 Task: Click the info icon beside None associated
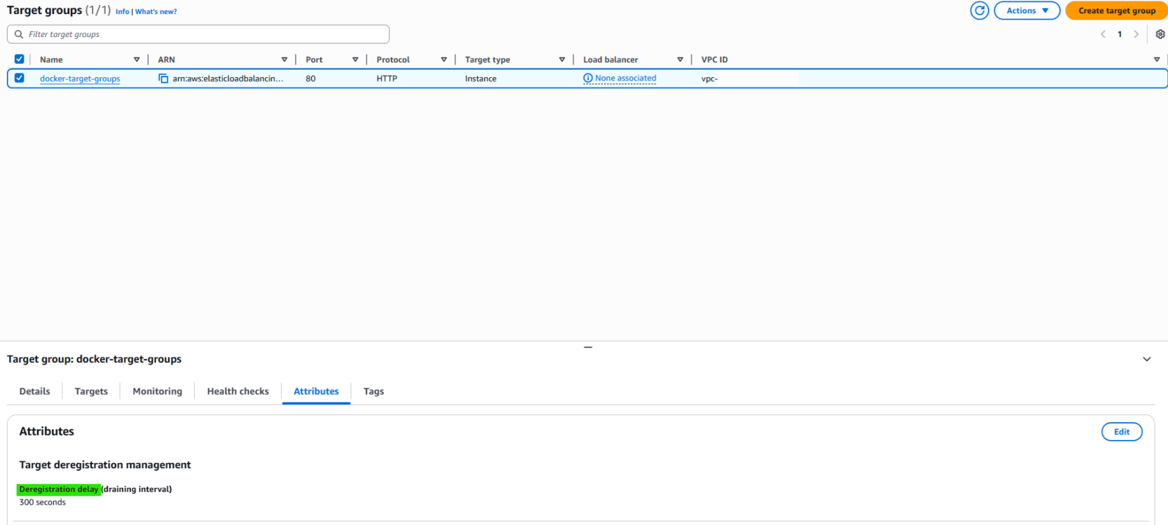(x=588, y=78)
